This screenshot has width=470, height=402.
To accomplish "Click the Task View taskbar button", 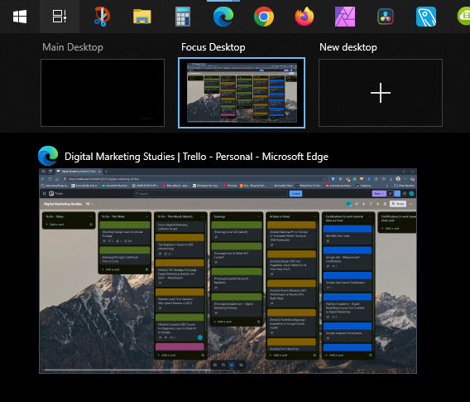I will pyautogui.click(x=60, y=17).
